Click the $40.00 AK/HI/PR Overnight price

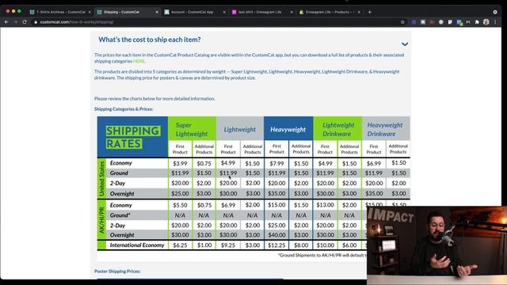pos(276,235)
